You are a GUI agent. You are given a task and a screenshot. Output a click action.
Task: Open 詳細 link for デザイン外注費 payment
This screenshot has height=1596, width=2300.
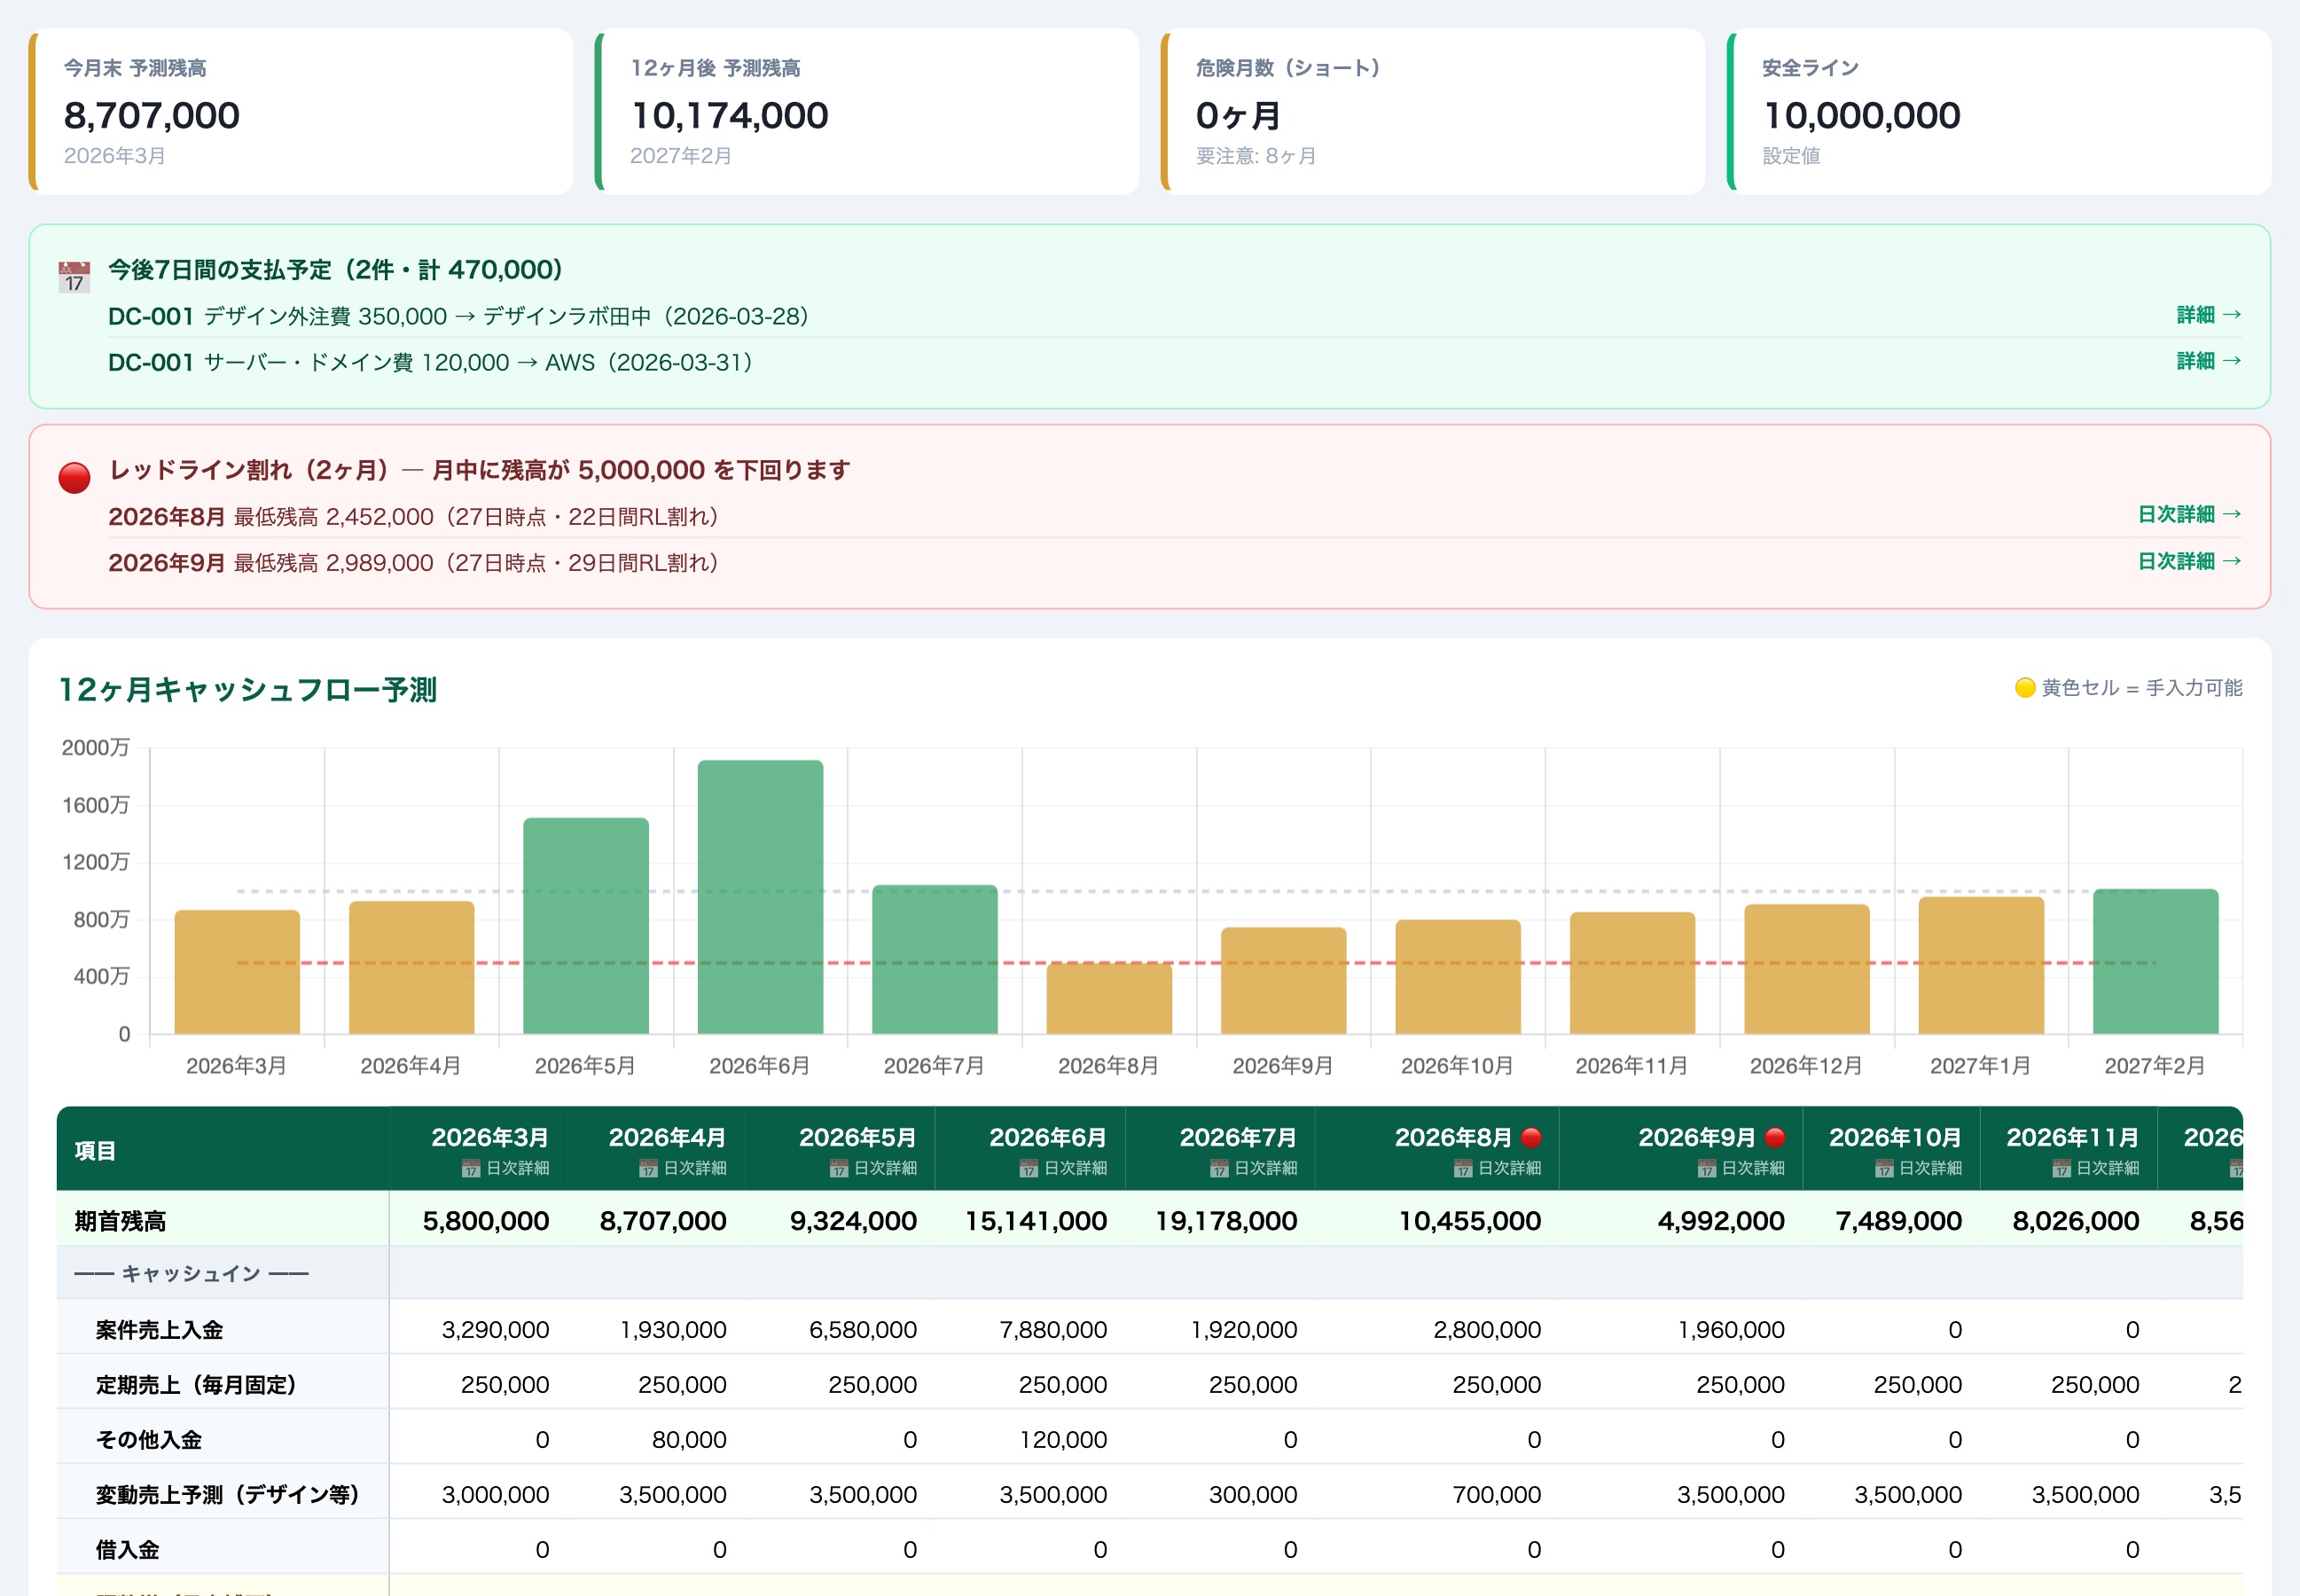point(2208,315)
